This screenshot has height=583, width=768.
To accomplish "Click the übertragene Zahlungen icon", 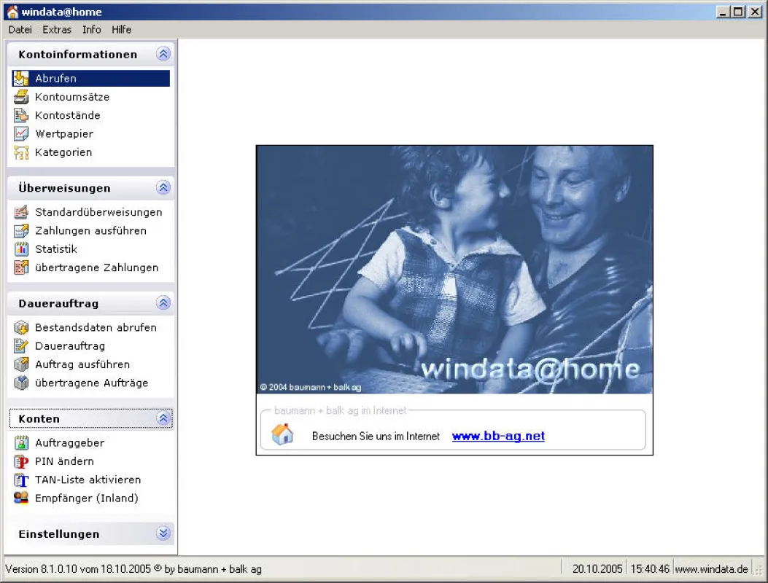I will 21,267.
